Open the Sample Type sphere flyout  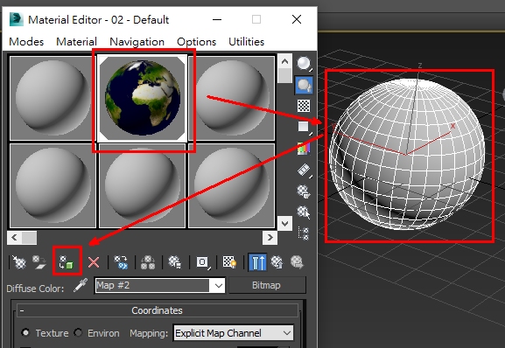(x=304, y=64)
